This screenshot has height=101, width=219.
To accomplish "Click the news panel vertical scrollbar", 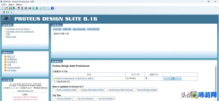I will point(216,83).
